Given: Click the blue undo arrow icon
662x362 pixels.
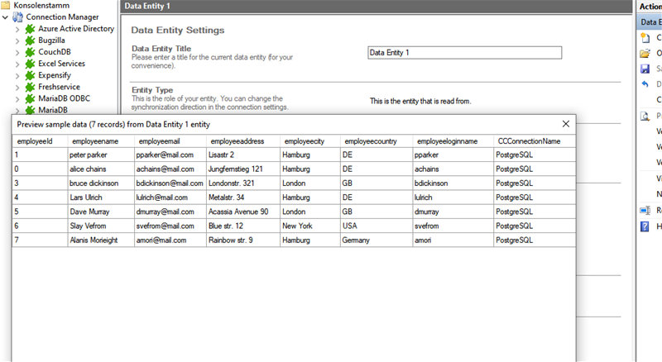Looking at the screenshot, I should [645, 84].
